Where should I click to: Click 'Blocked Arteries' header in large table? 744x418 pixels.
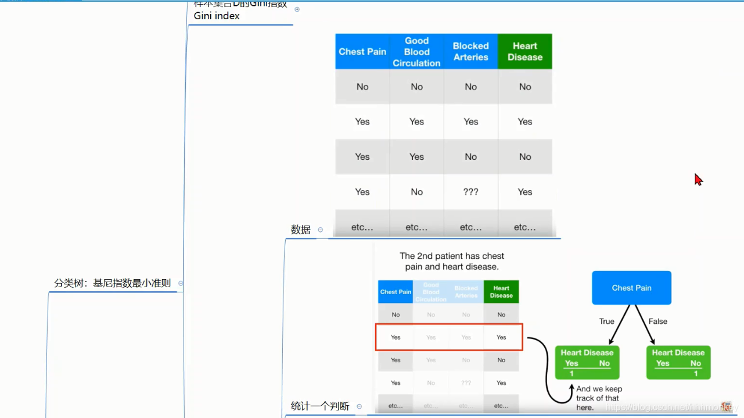(471, 52)
